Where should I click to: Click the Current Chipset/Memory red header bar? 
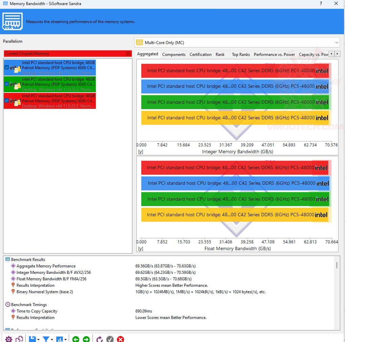[x=68, y=54]
